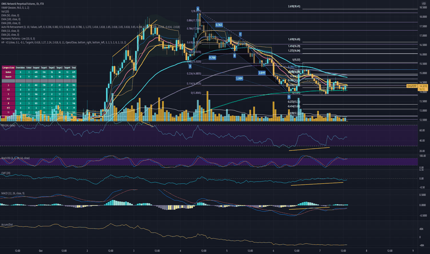Click the Bearish row header in stats table
This screenshot has width=430, height=254.
[x=8, y=77]
